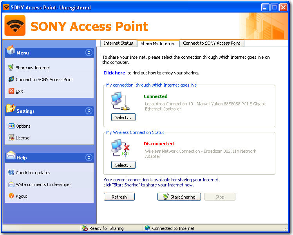The width and height of the screenshot is (293, 235).
Task: Select the wireless adapter with Select button
Action: [x=123, y=165]
